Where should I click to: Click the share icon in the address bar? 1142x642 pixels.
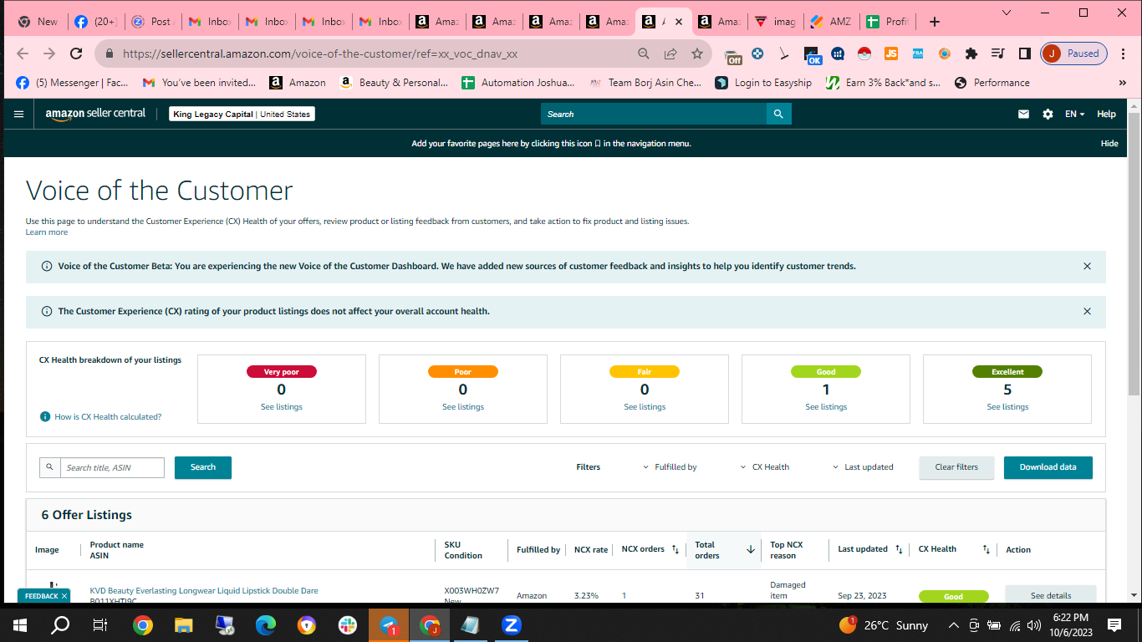coord(670,53)
